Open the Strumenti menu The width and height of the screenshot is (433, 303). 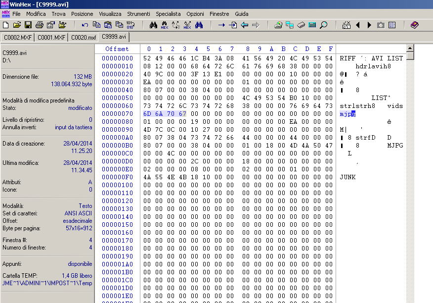(138, 14)
